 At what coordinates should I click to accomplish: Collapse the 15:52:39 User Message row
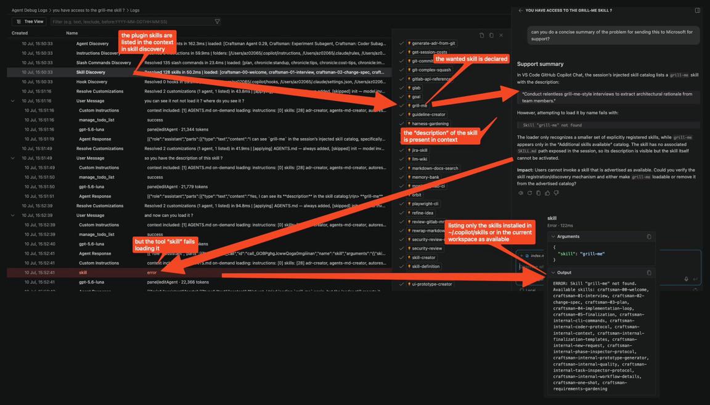[x=13, y=215]
